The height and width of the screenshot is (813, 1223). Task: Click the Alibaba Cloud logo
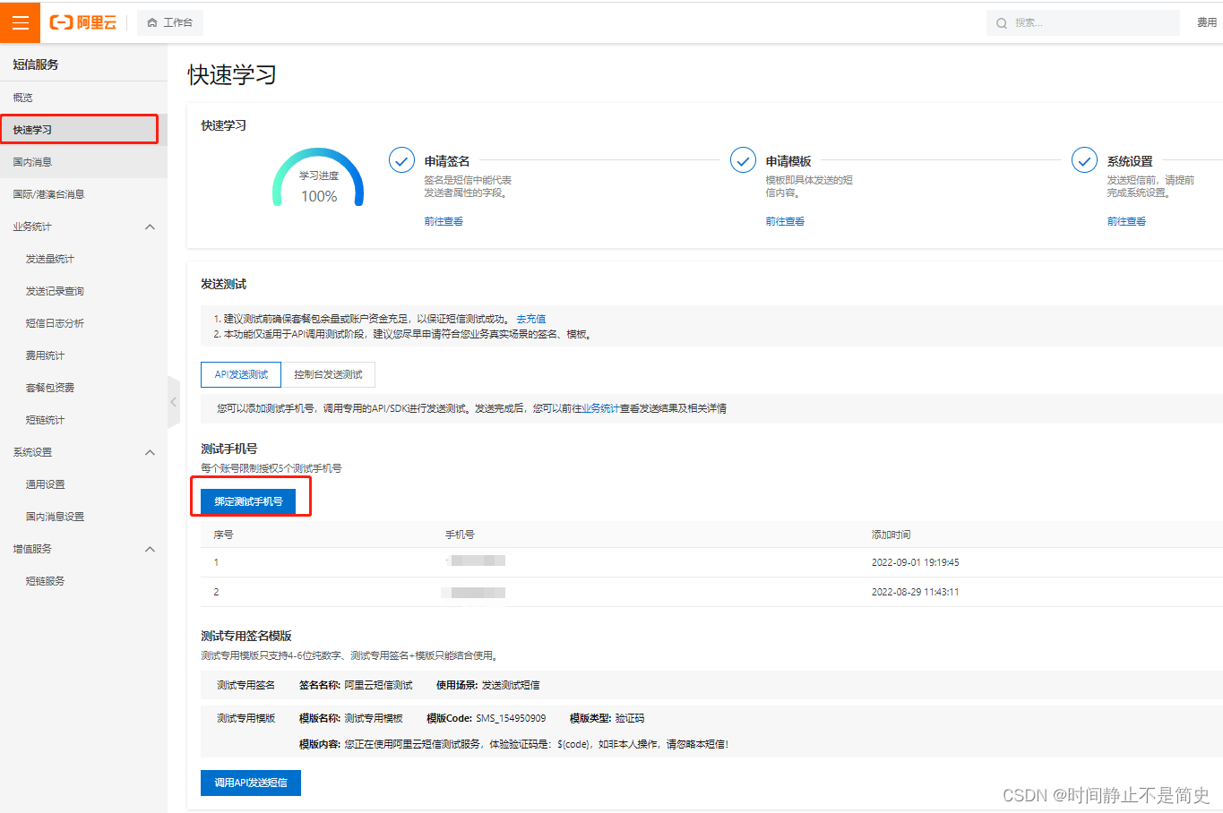point(83,22)
